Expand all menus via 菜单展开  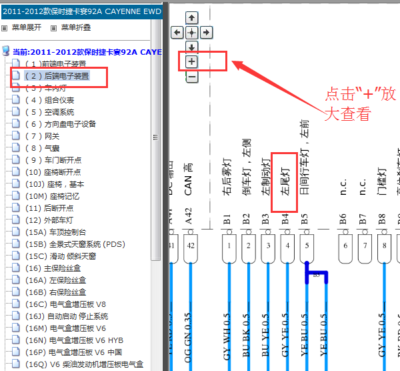27,27
